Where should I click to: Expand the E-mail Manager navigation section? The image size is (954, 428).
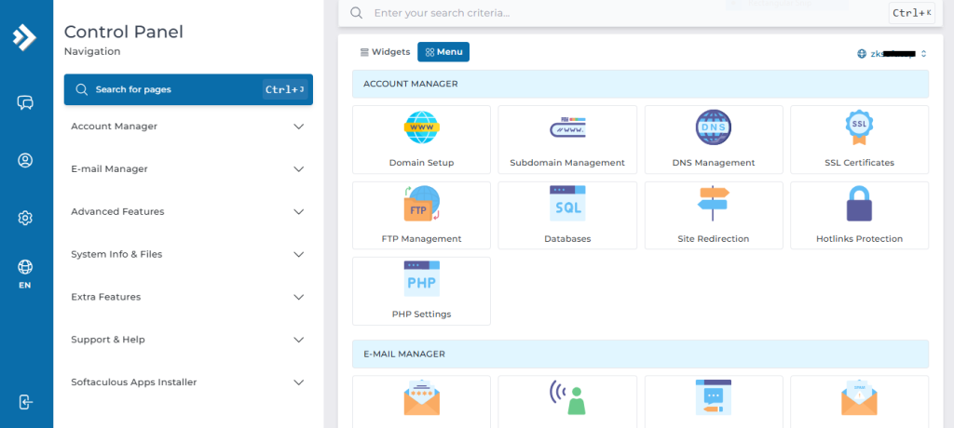(x=187, y=169)
